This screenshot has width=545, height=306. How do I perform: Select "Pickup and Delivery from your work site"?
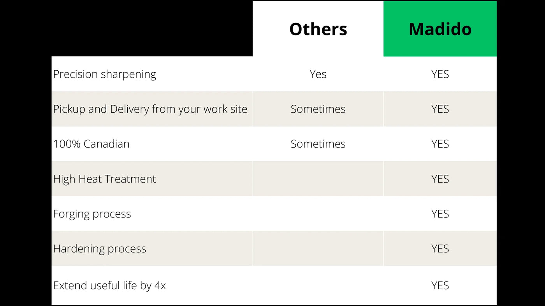(150, 109)
